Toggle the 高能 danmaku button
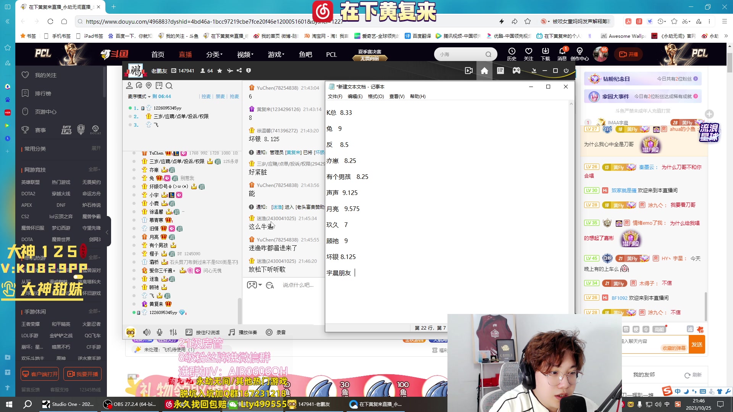This screenshot has height=412, width=733. pos(659,329)
